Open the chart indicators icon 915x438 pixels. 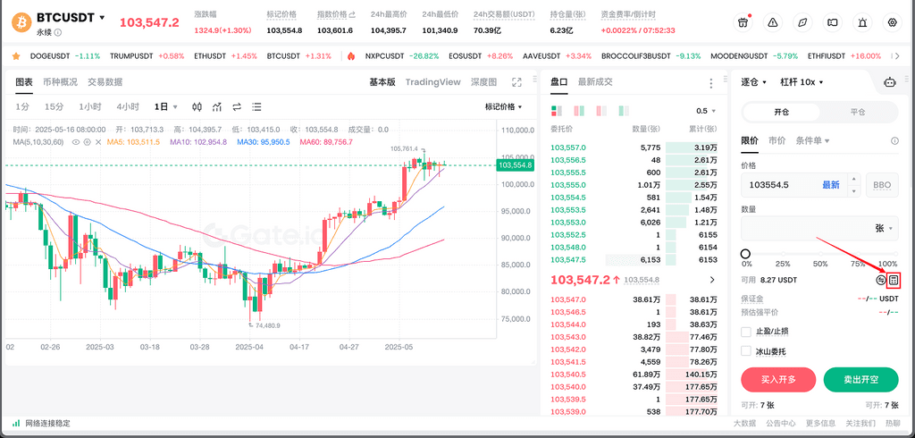(217, 107)
